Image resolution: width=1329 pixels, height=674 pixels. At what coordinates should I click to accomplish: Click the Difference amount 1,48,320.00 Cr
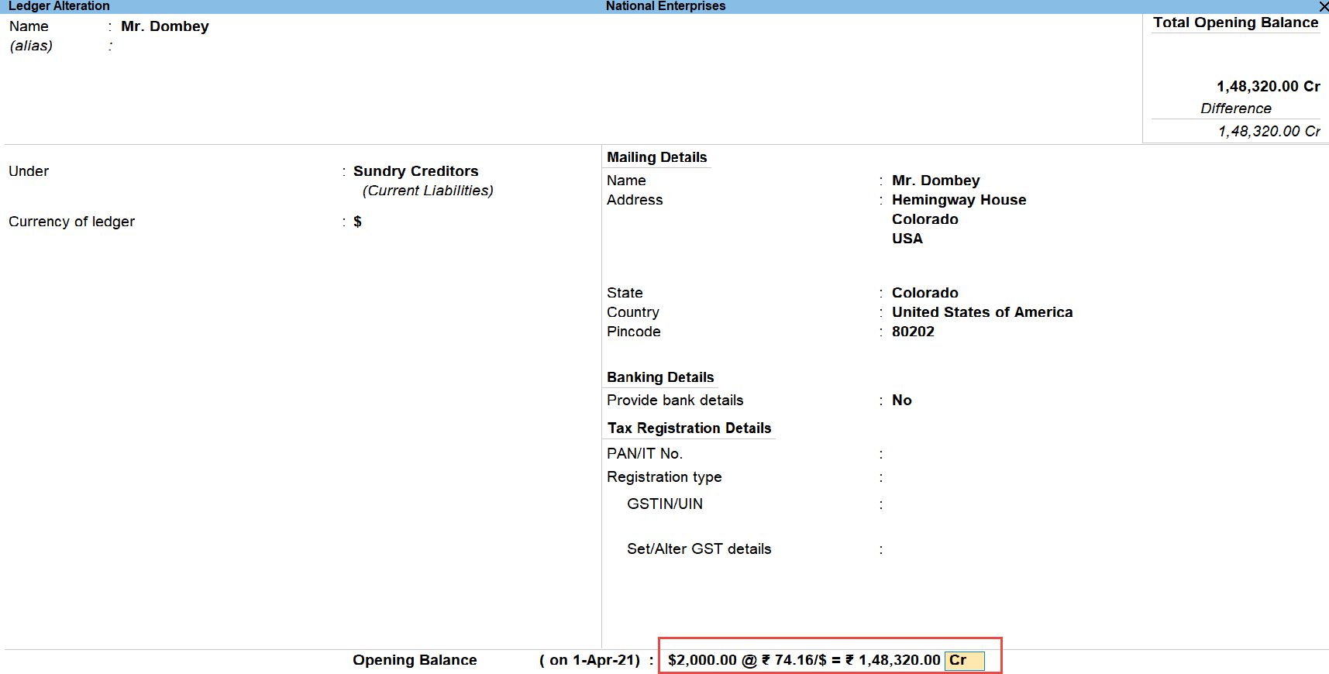pos(1269,132)
